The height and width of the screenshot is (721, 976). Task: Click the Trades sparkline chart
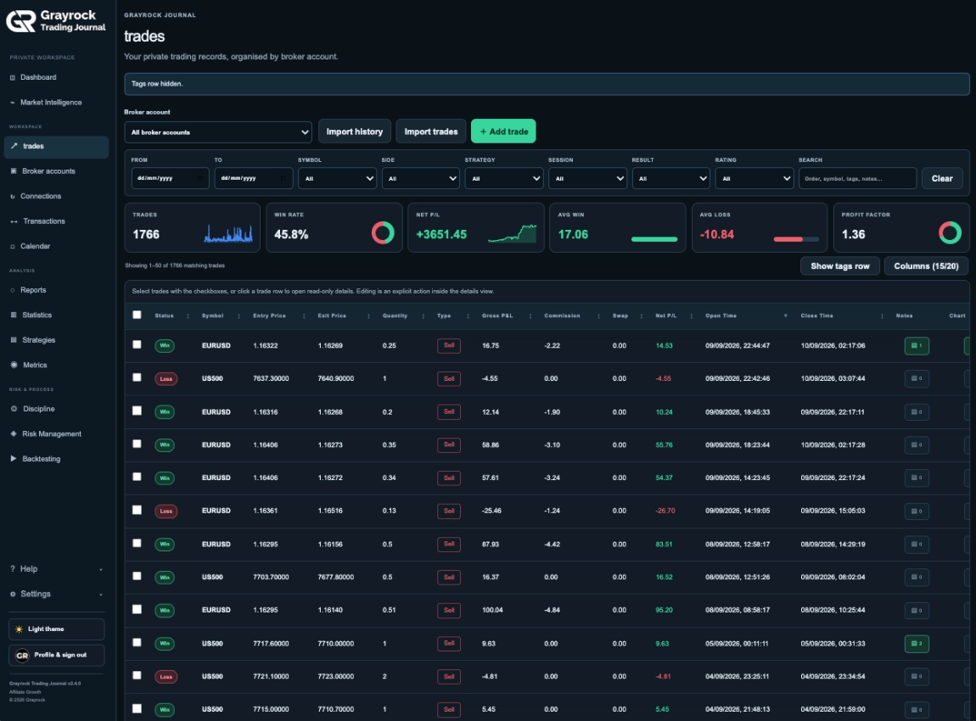pyautogui.click(x=228, y=233)
